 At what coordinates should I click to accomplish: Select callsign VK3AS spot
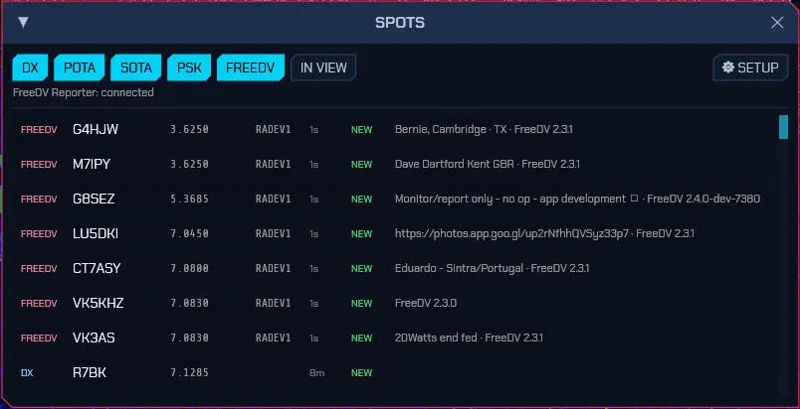[94, 338]
